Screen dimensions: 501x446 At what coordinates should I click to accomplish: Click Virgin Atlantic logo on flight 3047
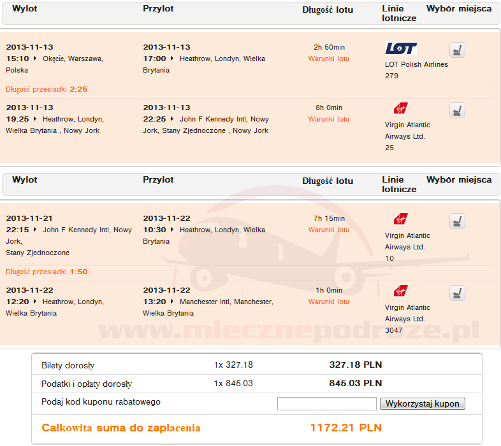400,291
